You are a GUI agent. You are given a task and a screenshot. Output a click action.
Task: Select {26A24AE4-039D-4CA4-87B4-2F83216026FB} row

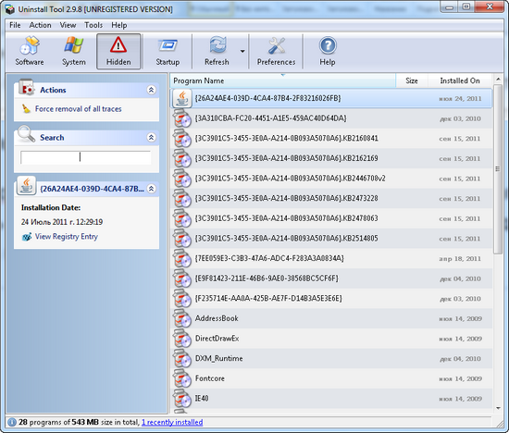tap(331, 98)
